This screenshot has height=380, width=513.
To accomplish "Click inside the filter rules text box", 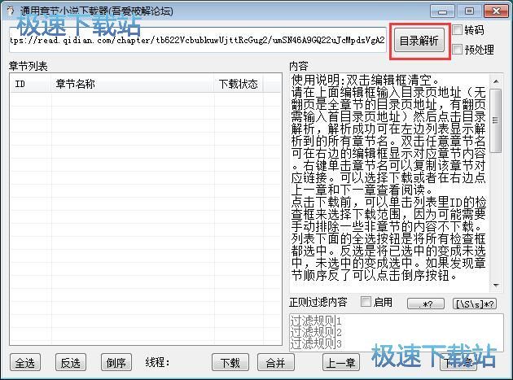I will pos(397,332).
